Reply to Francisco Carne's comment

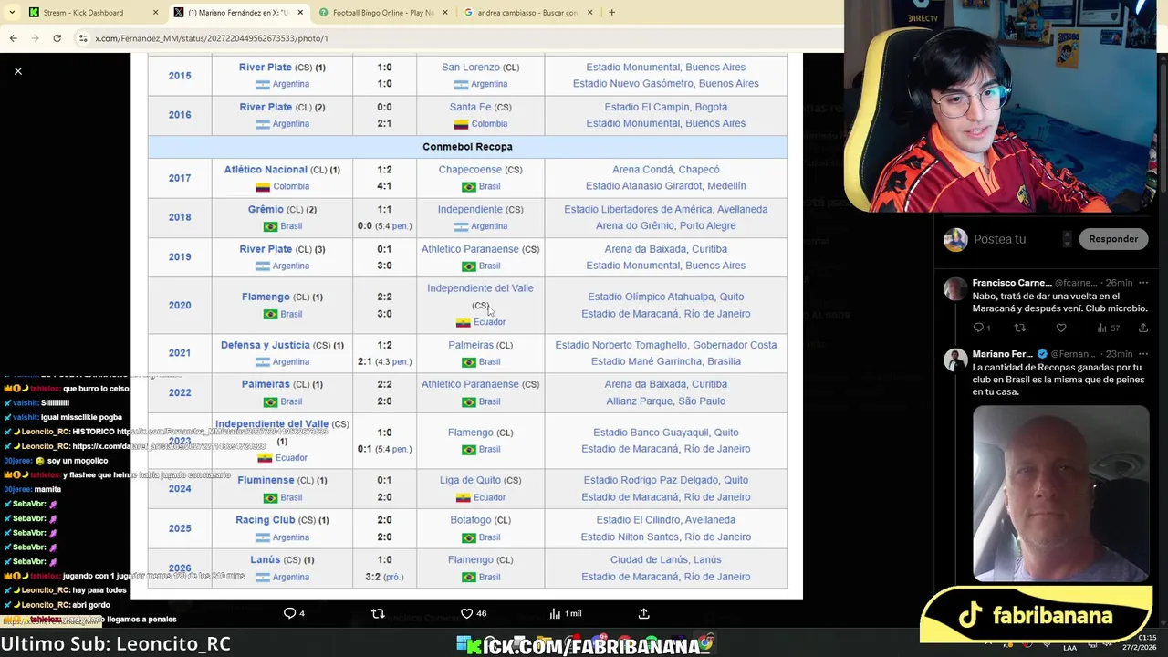980,328
